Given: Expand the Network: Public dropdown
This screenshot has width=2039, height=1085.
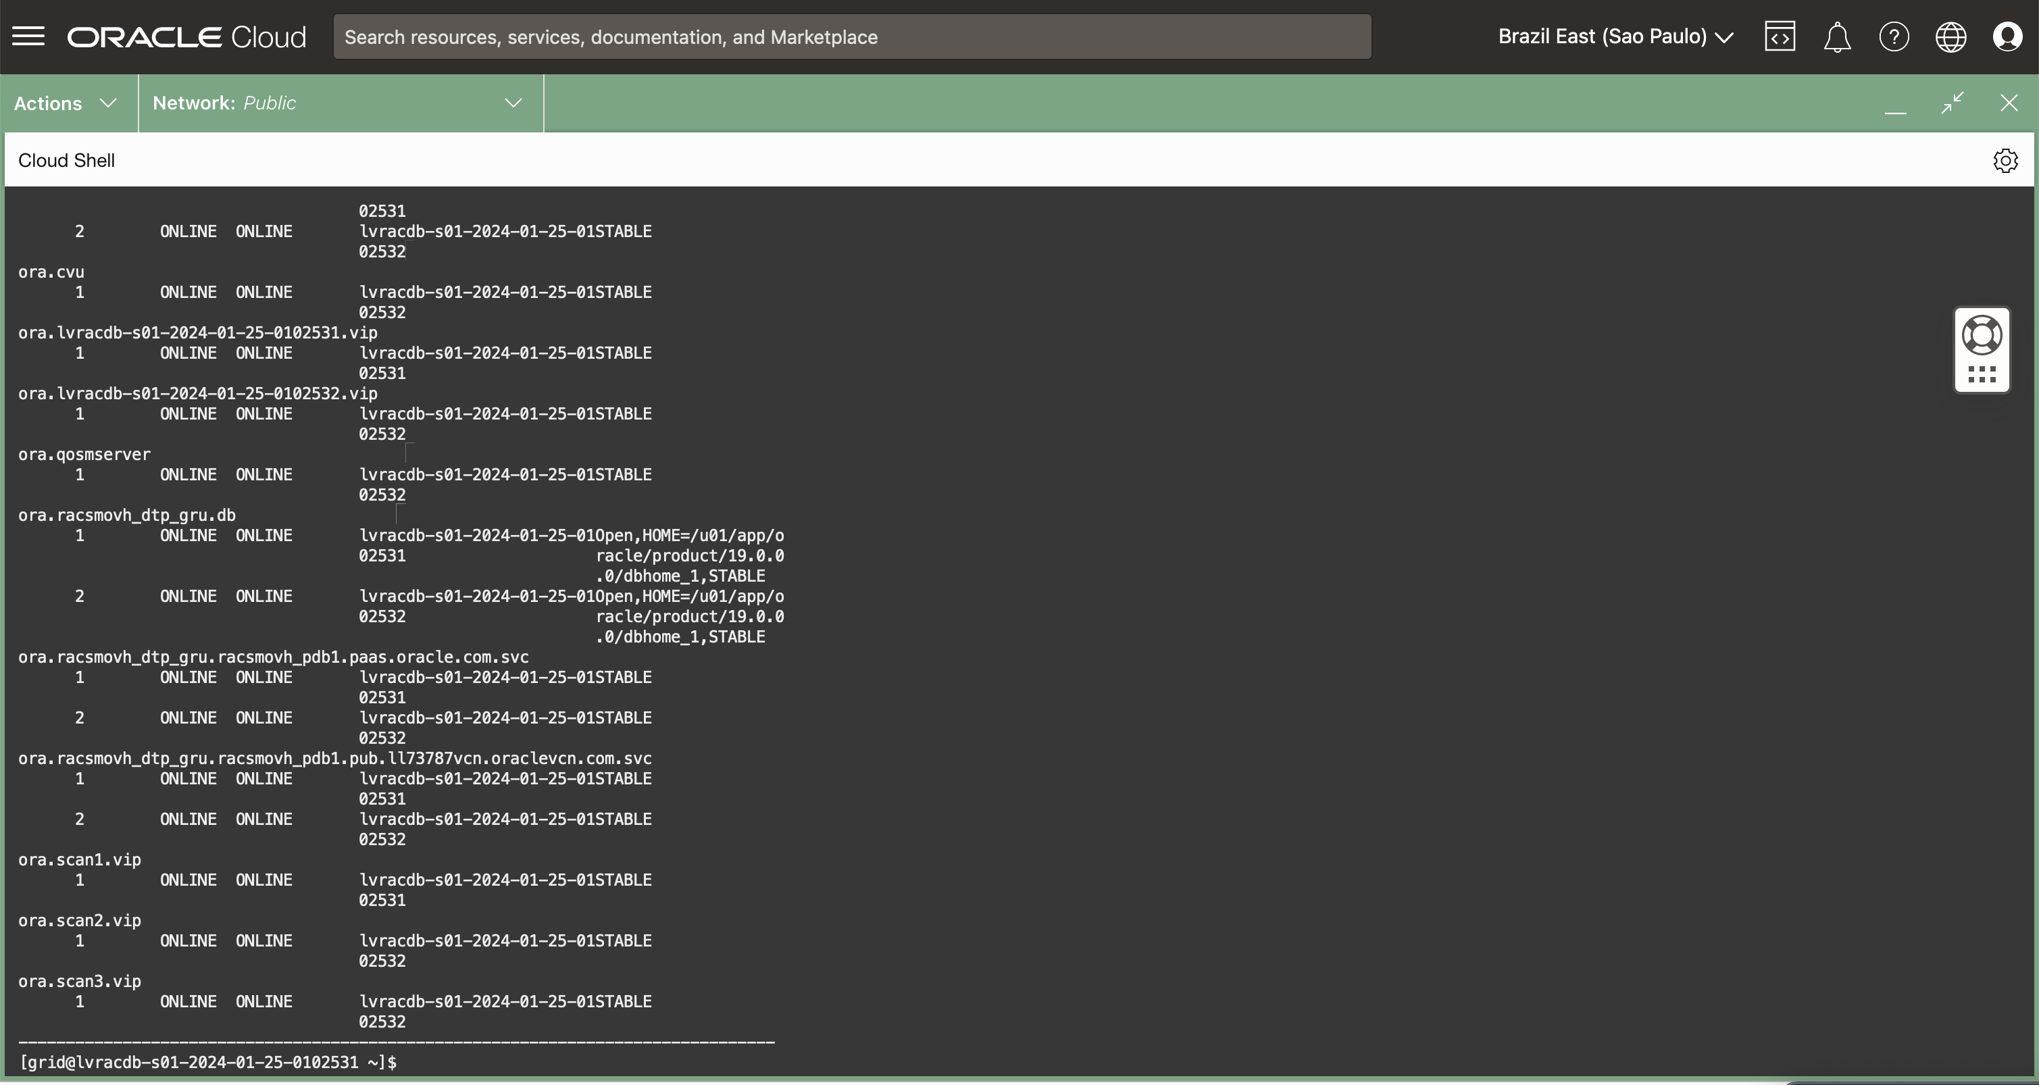Looking at the screenshot, I should pyautogui.click(x=338, y=103).
